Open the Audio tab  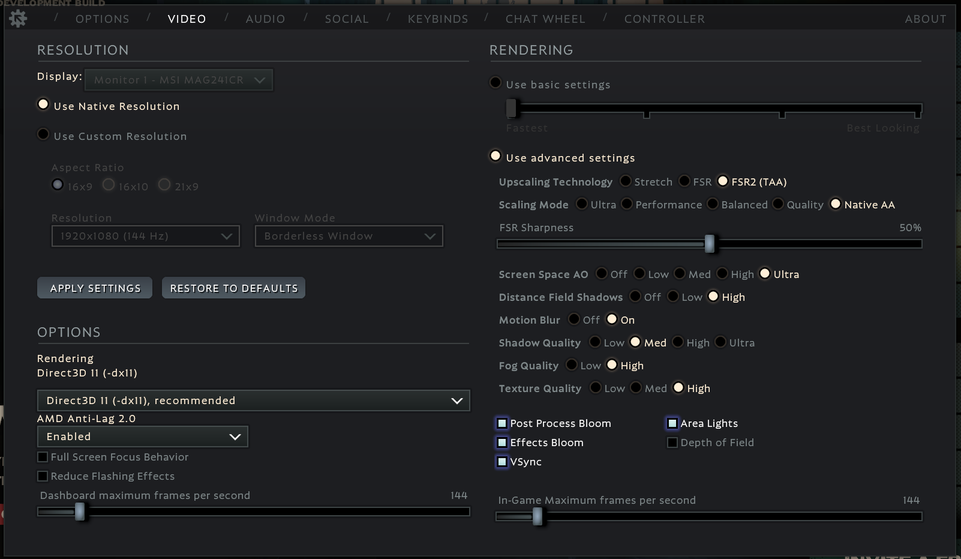[x=265, y=19]
